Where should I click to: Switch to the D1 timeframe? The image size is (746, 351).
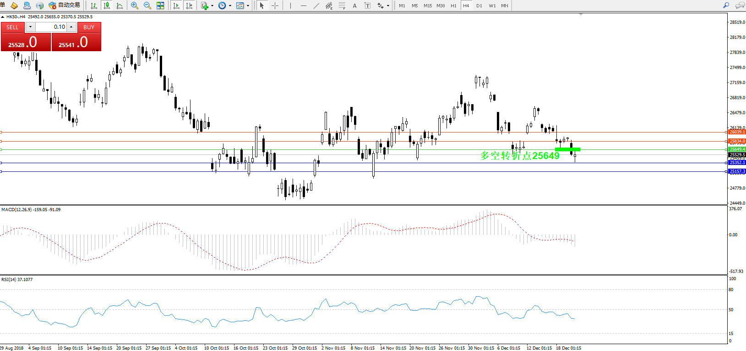click(479, 5)
